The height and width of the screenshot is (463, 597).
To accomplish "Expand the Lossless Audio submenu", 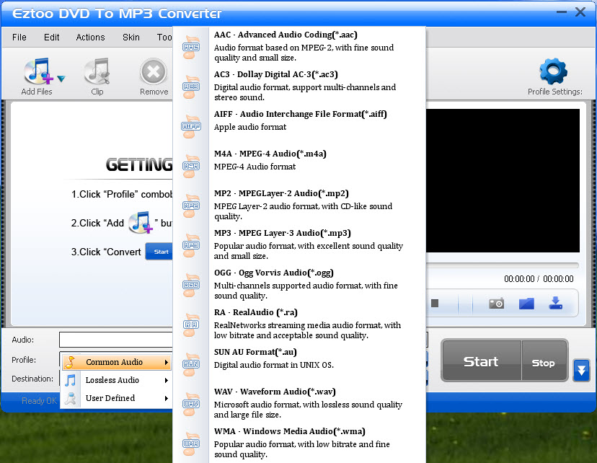I will pyautogui.click(x=117, y=380).
